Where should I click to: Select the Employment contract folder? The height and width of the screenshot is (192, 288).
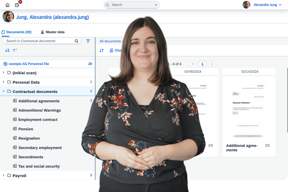click(37, 120)
